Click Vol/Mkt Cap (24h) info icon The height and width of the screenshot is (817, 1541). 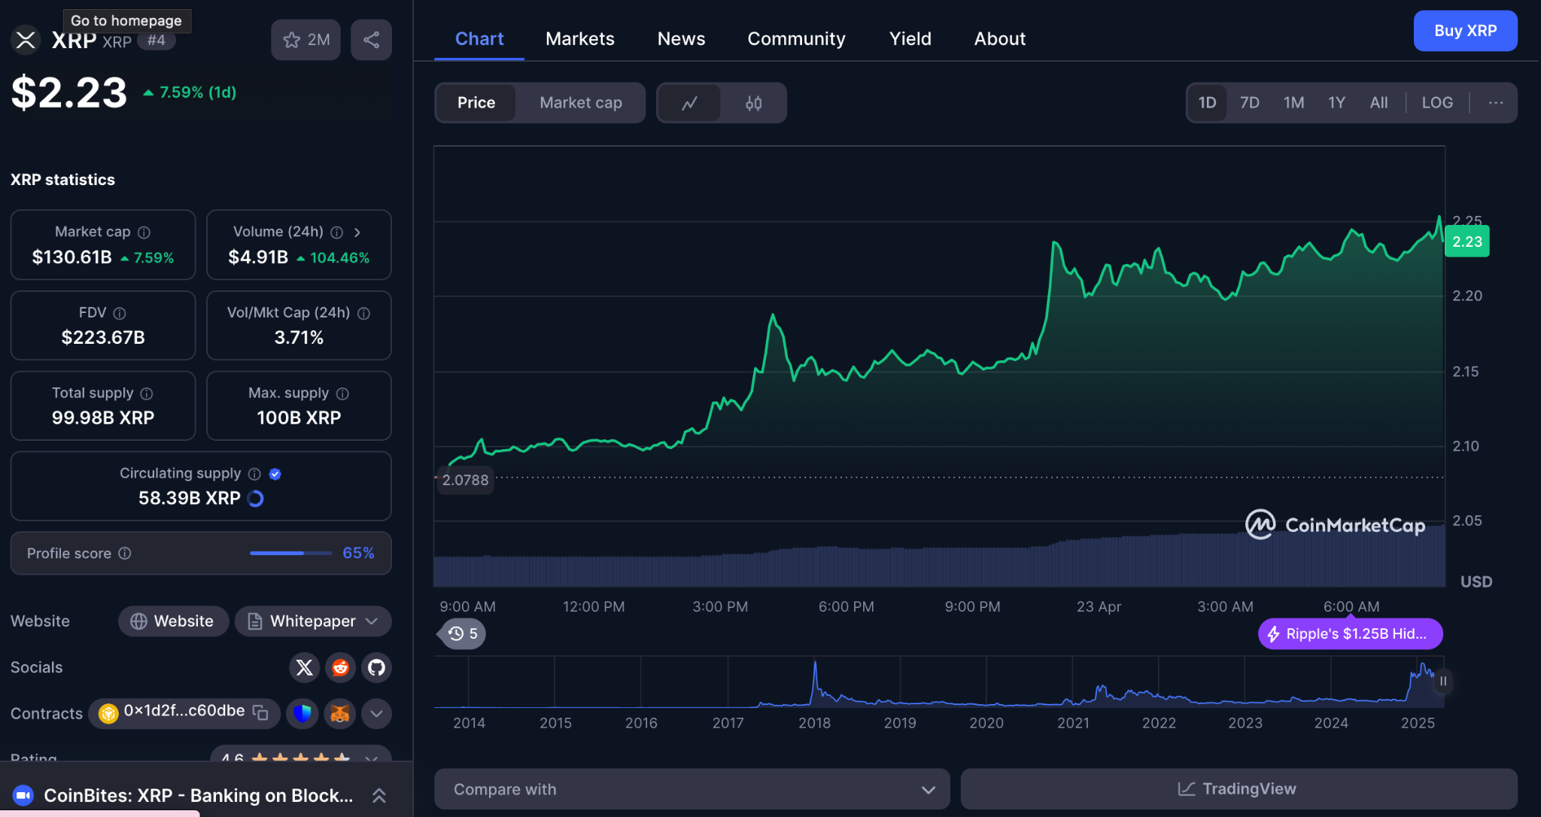pos(363,313)
